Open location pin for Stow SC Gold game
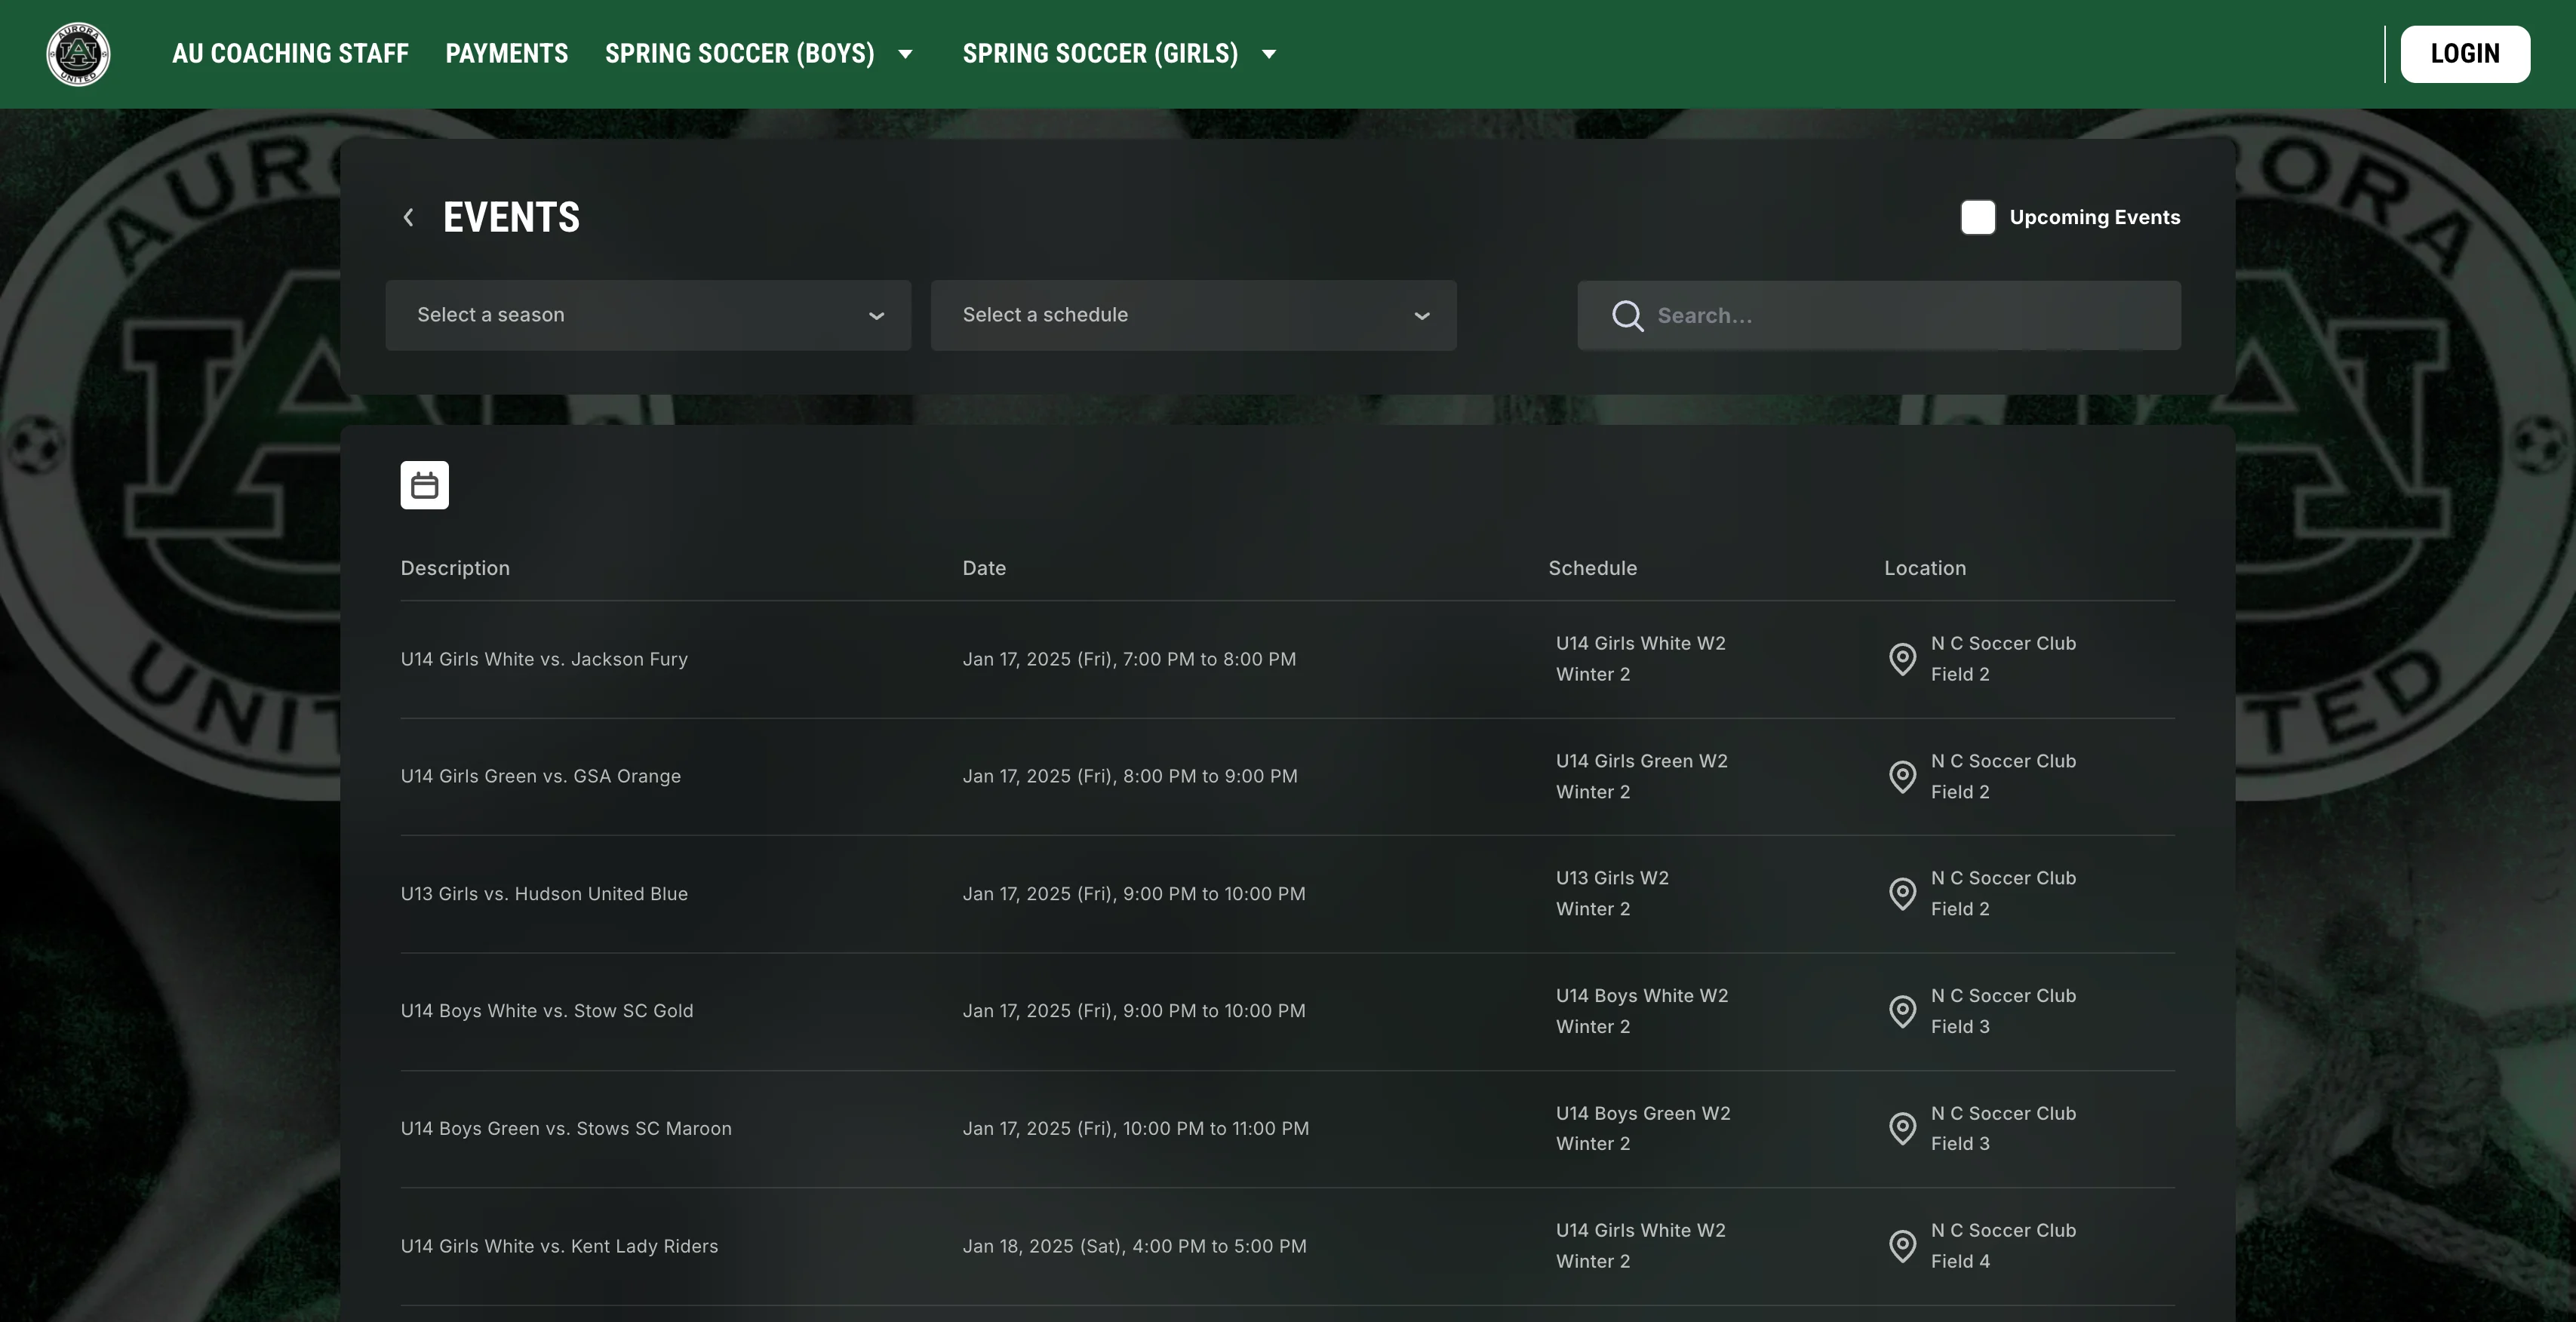 [1902, 1011]
